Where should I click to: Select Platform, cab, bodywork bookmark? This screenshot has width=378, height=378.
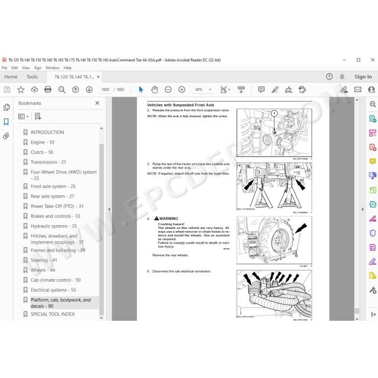pyautogui.click(x=60, y=303)
